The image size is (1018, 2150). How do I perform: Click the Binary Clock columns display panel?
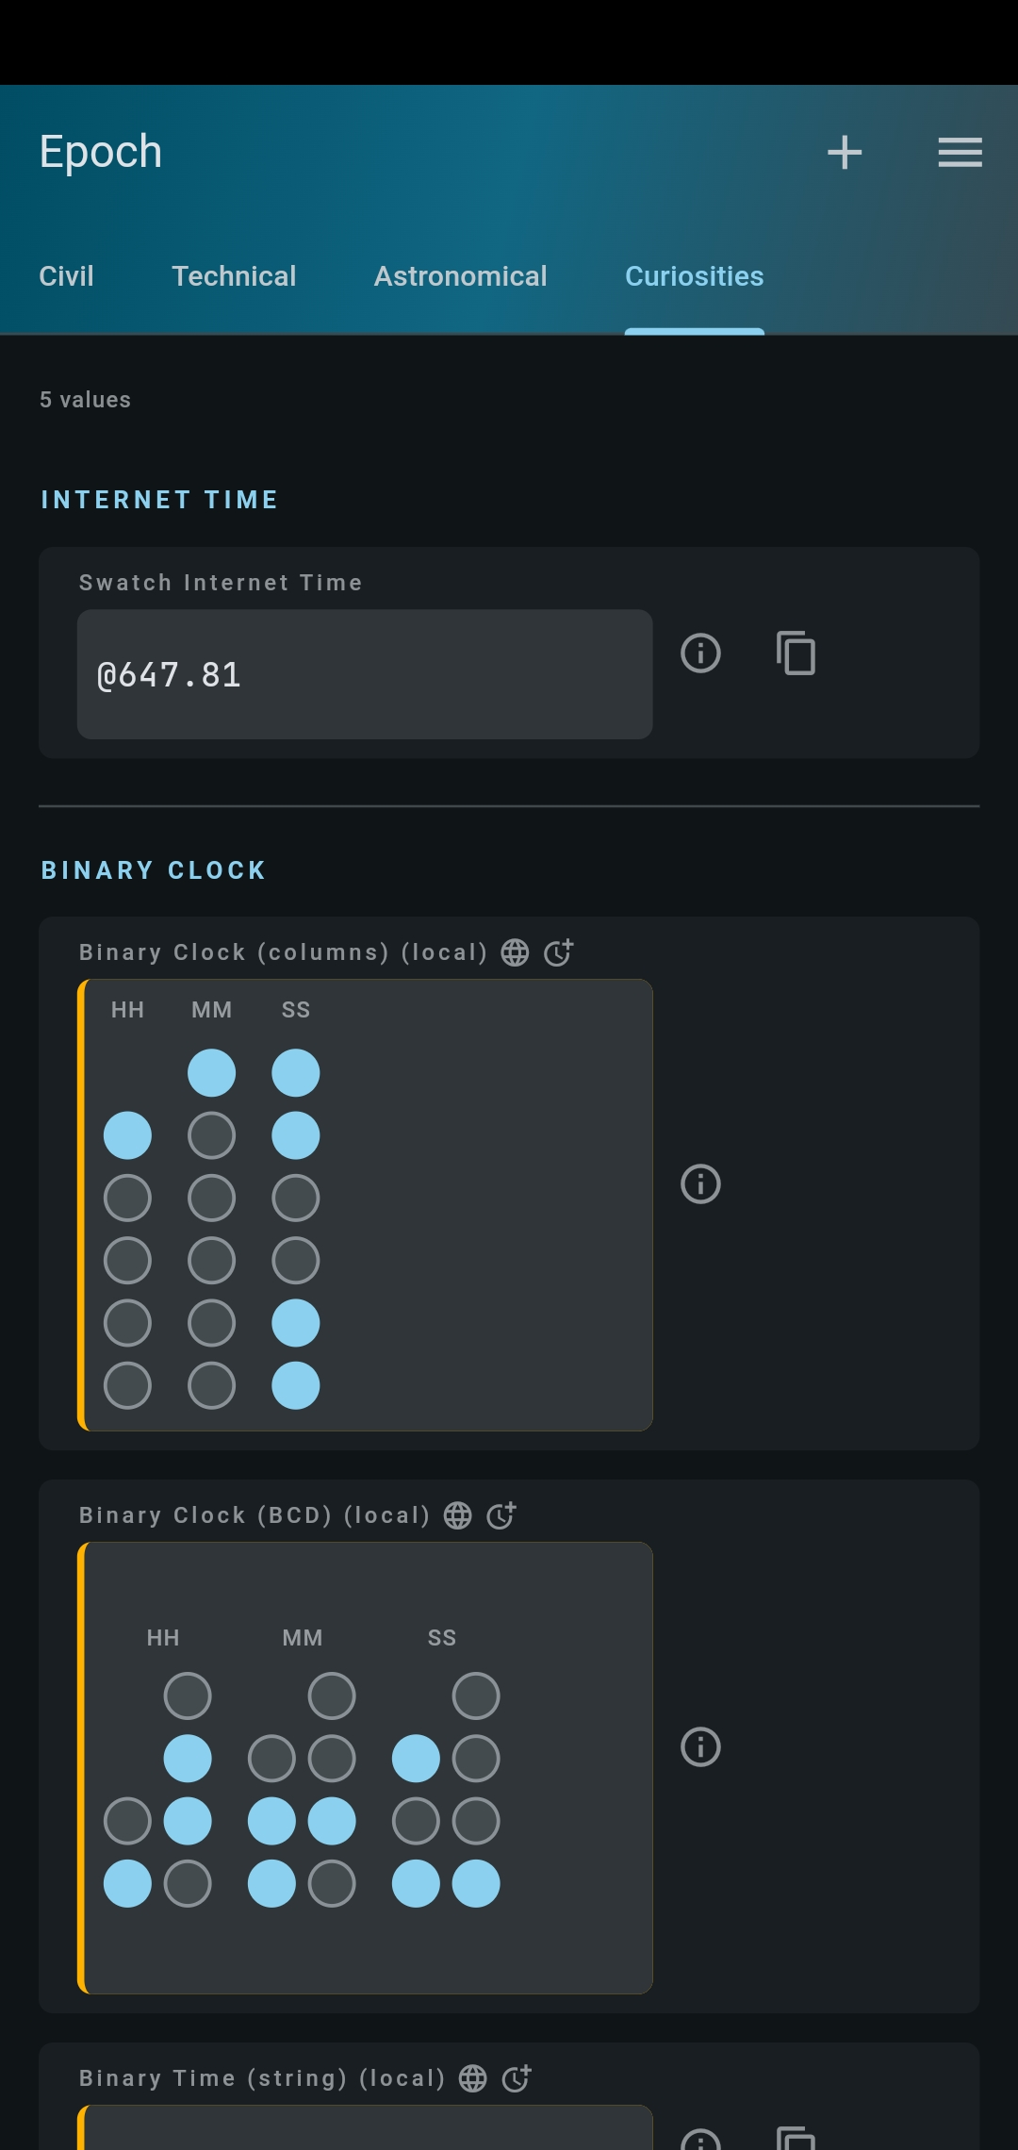point(365,1205)
